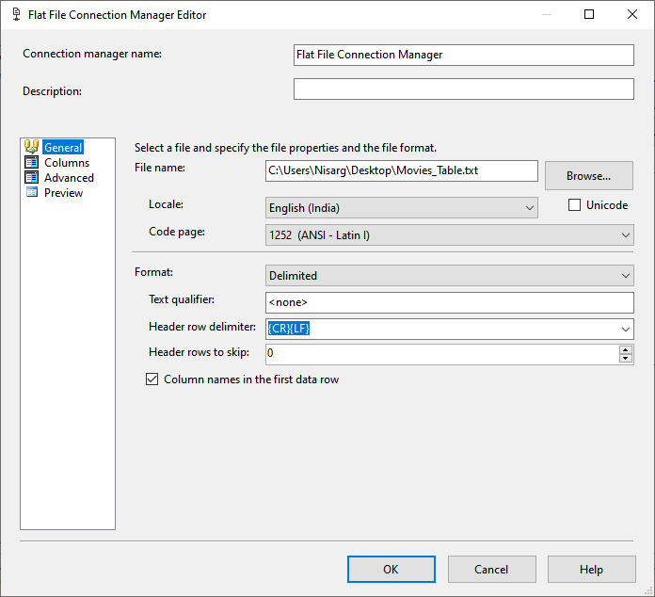Expand Header row delimiter dropdown
This screenshot has height=597, width=655.
(x=625, y=329)
